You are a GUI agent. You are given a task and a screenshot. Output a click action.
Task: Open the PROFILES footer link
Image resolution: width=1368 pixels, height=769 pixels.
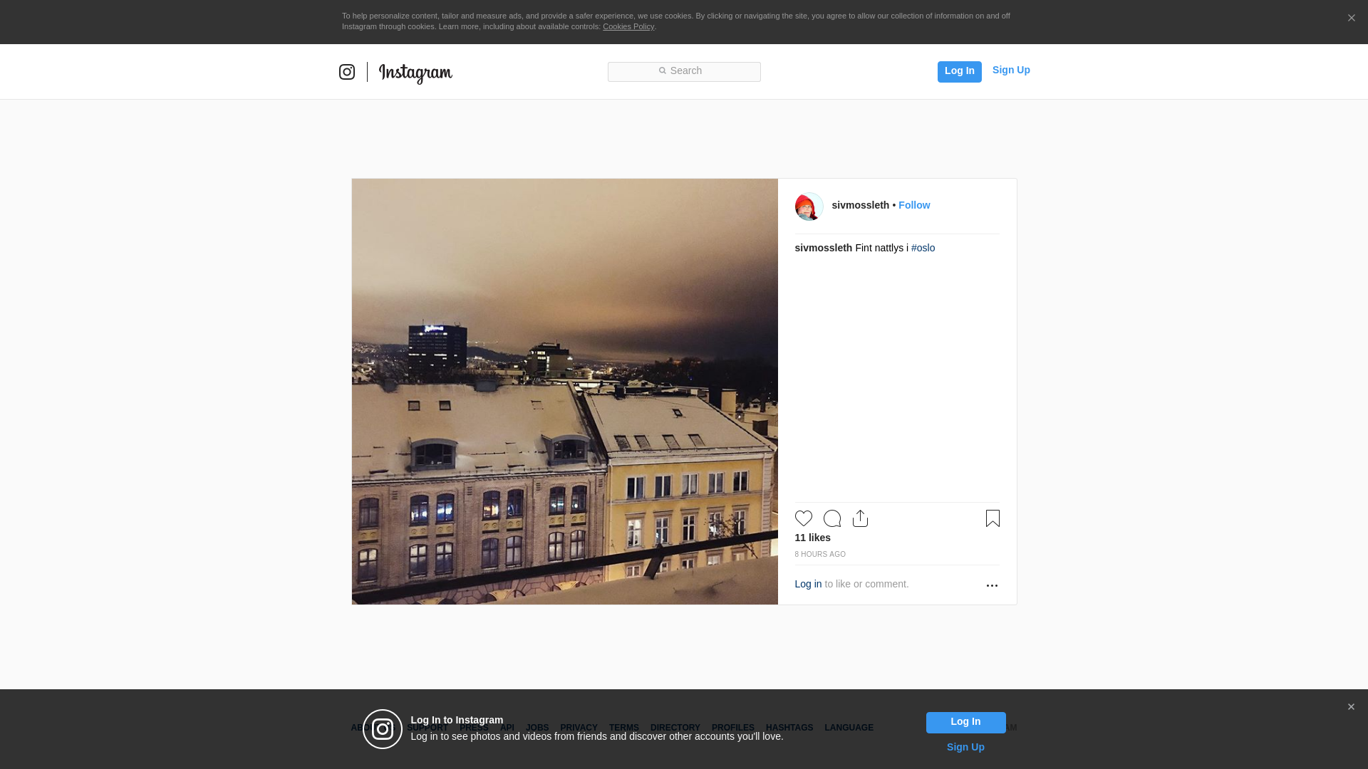pyautogui.click(x=732, y=728)
